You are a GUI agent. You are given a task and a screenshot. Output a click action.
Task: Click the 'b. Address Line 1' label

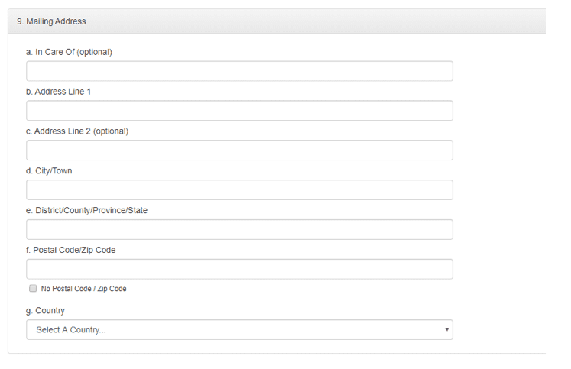58,92
